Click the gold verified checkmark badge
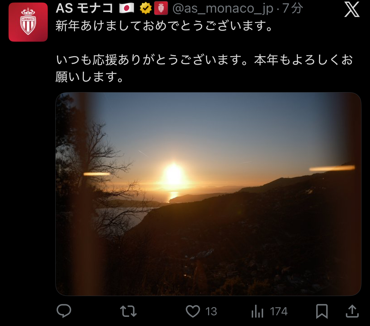 (145, 8)
